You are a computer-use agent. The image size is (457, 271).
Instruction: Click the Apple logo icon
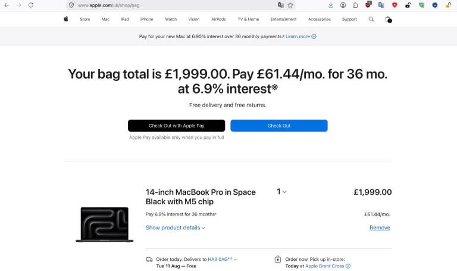pyautogui.click(x=66, y=19)
